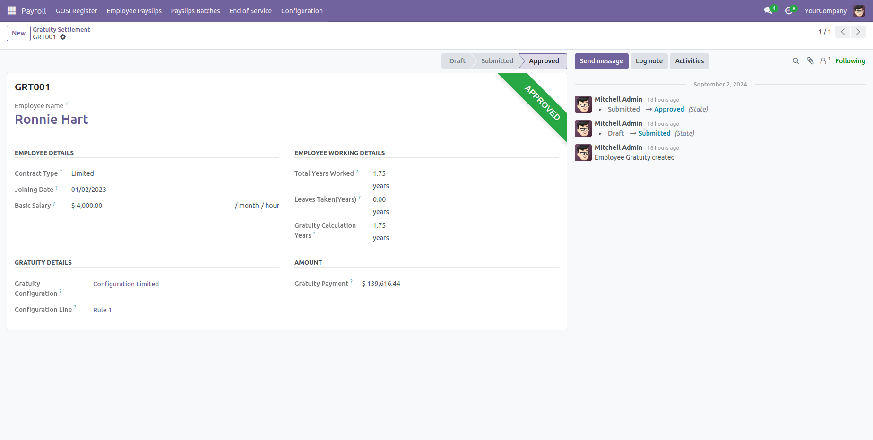Go to next record arrow
873x440 pixels.
pyautogui.click(x=858, y=32)
